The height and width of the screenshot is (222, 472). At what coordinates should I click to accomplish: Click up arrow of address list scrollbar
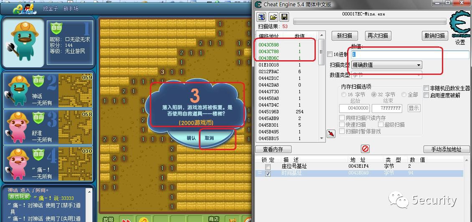(x=322, y=35)
